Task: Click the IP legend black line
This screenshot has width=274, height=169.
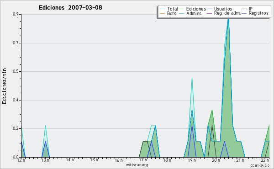Action: (x=244, y=9)
